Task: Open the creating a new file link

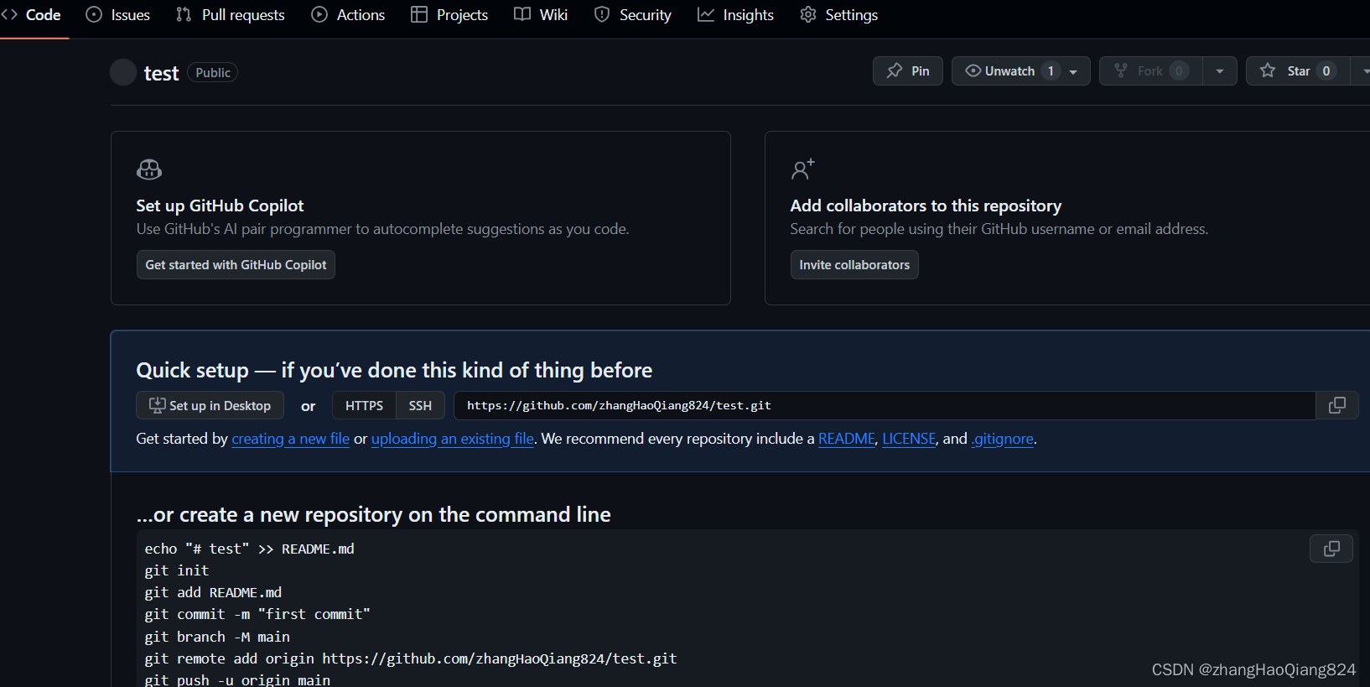Action: pos(290,439)
